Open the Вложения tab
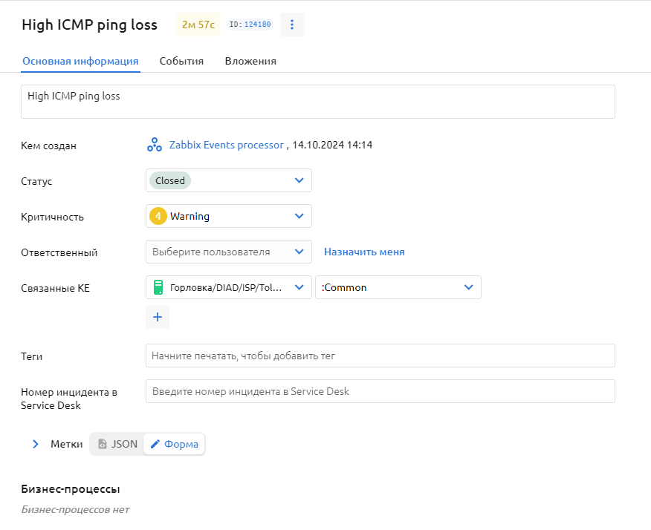The height and width of the screenshot is (530, 651). coord(250,61)
